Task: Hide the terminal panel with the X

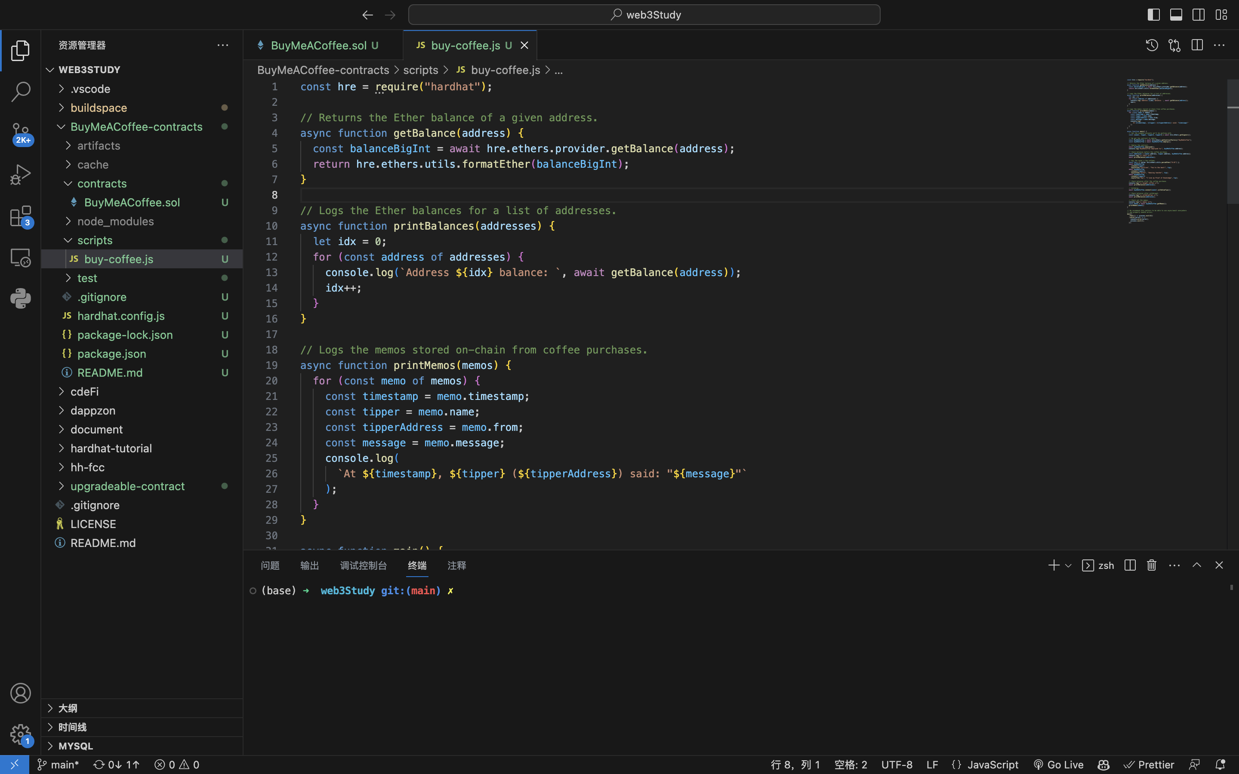Action: pos(1219,565)
